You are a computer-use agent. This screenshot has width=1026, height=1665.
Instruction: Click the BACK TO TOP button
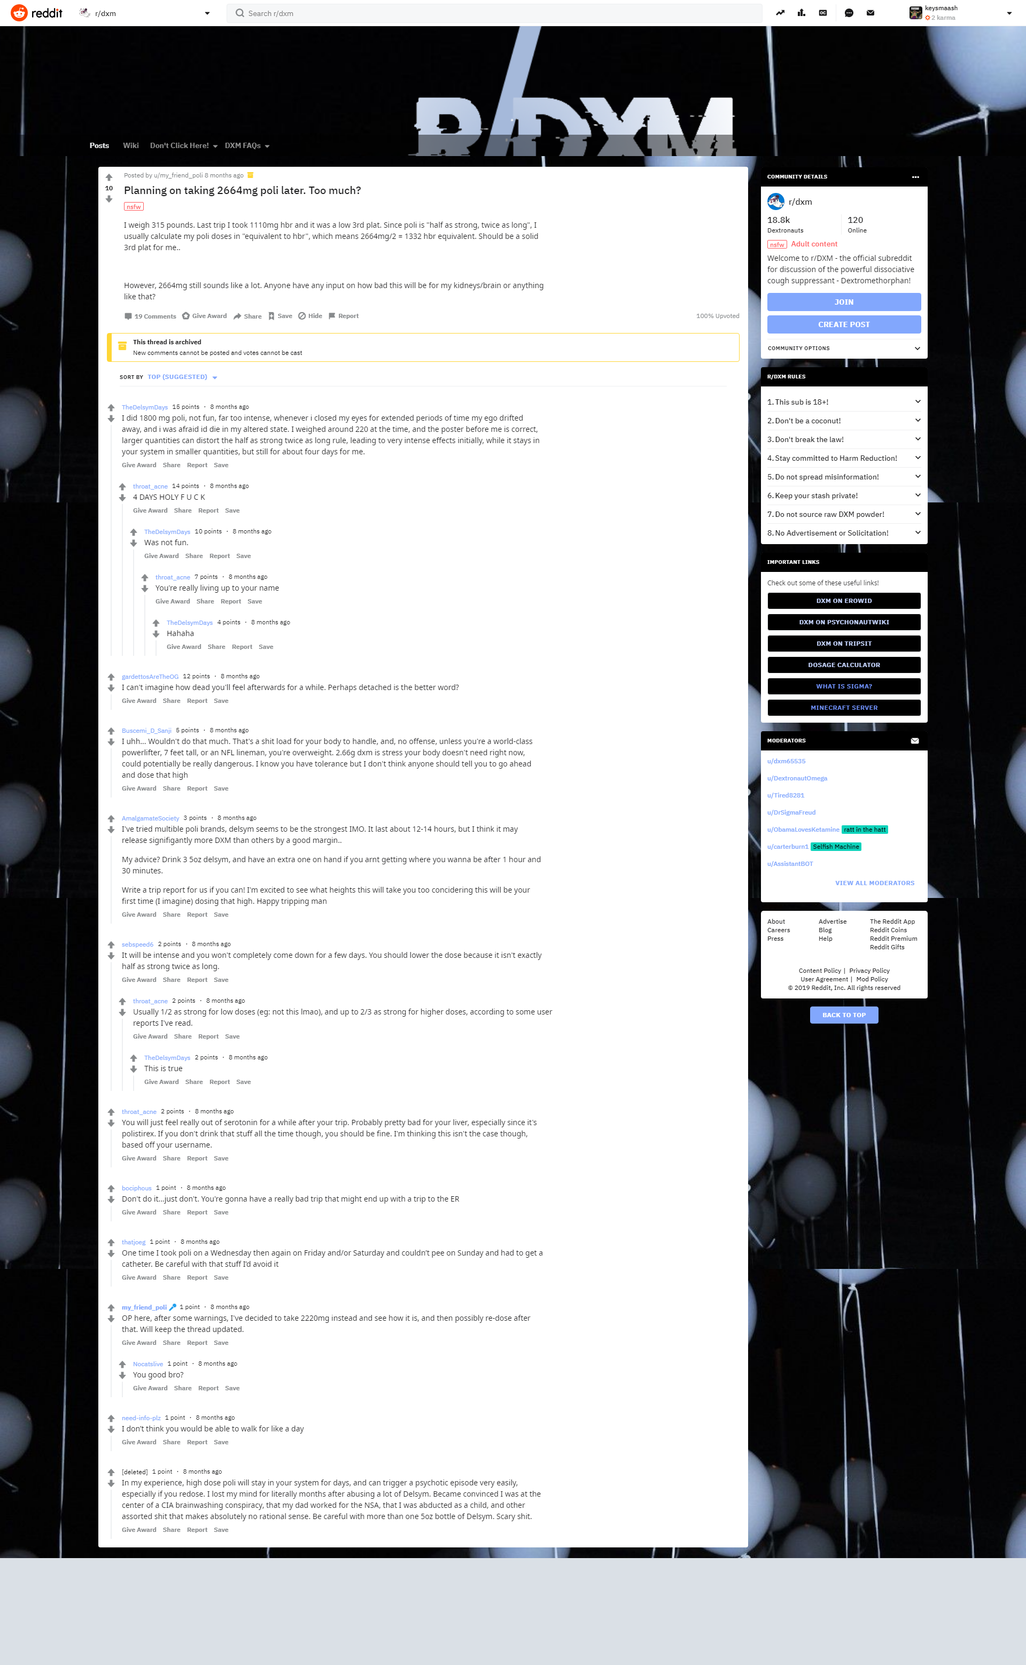click(844, 1015)
